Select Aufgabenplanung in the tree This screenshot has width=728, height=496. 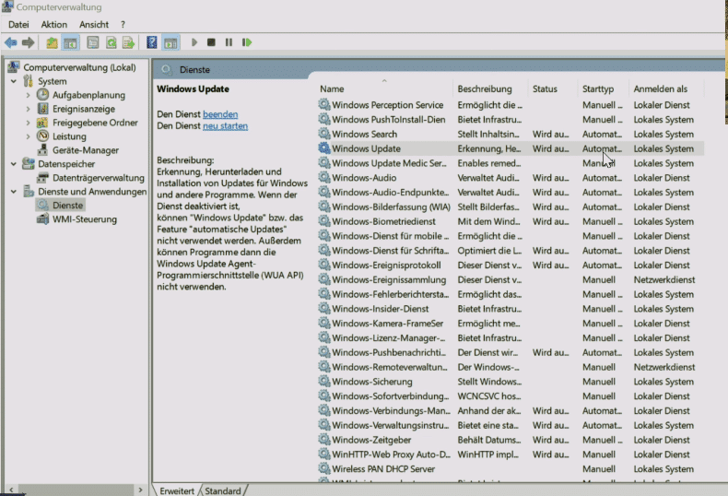[88, 95]
